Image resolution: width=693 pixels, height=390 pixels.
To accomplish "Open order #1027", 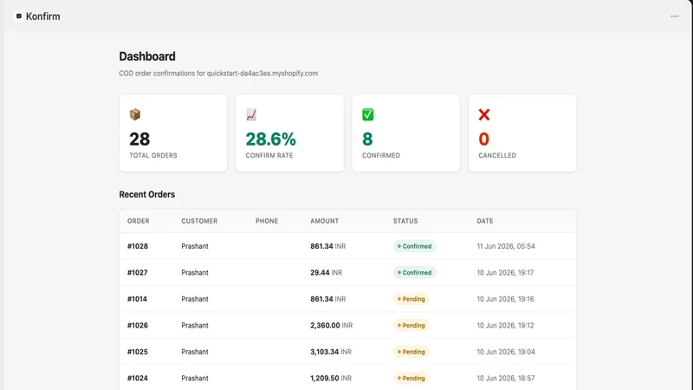I will click(138, 273).
